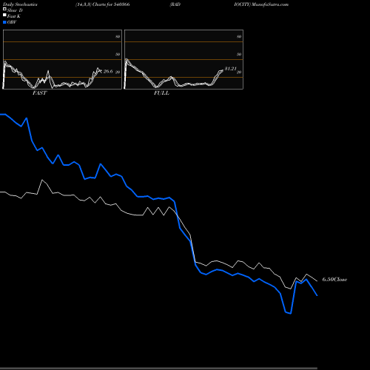Click the FULL label under right chart
Image resolution: width=370 pixels, height=370 pixels.
tap(161, 93)
